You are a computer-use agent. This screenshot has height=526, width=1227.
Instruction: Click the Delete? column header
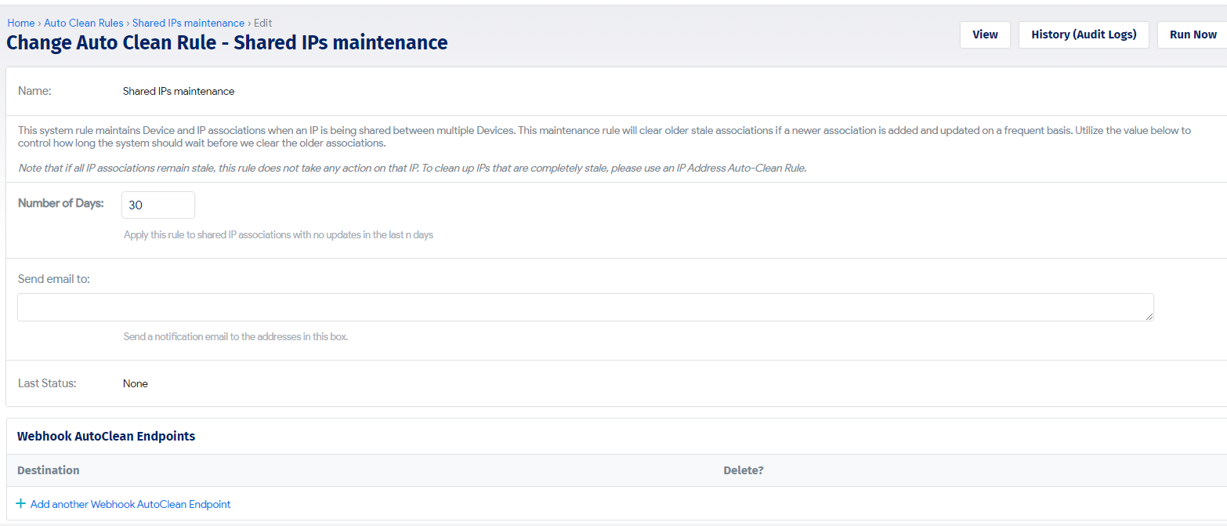click(744, 470)
